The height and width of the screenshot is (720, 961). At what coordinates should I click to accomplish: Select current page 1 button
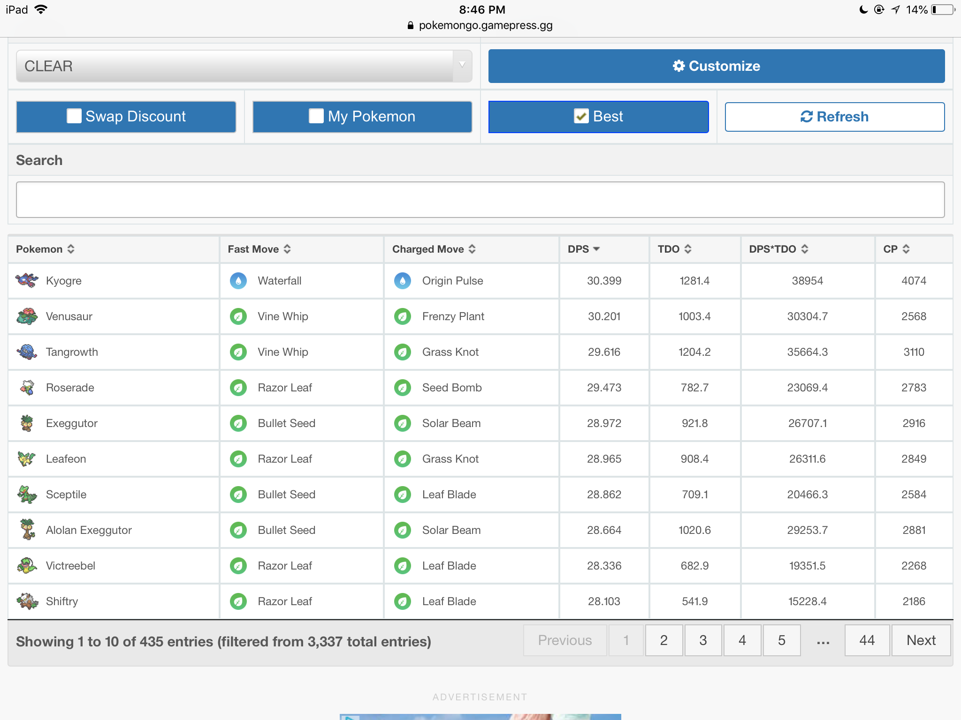click(626, 640)
